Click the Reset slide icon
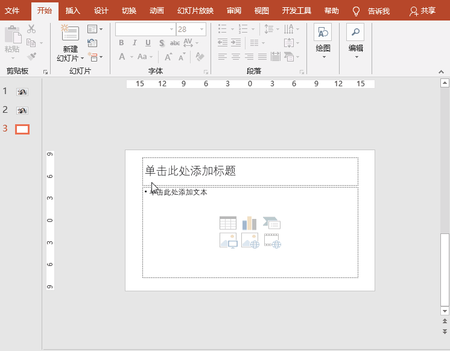450x351 pixels. tap(92, 43)
